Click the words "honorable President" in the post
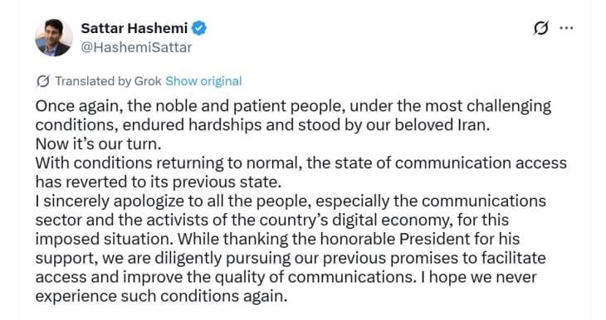606x320 pixels. click(394, 239)
